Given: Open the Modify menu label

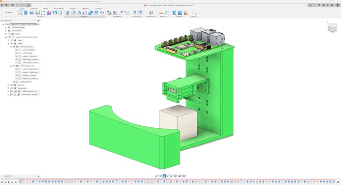Looking at the screenshot, I should 84,17.
